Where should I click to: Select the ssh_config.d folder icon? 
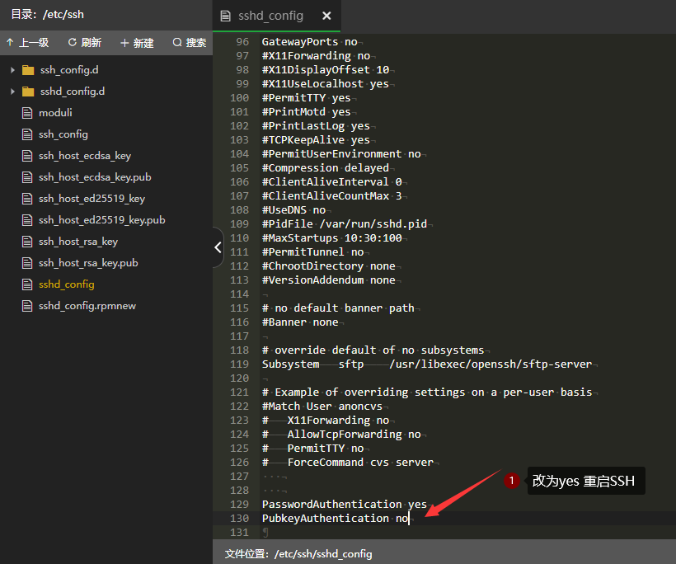[x=28, y=70]
